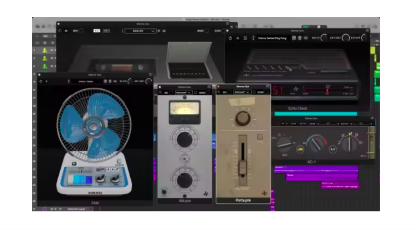Adjust the Dry/Wet knob in FAN plugin header
The width and height of the screenshot is (418, 236).
[149, 82]
